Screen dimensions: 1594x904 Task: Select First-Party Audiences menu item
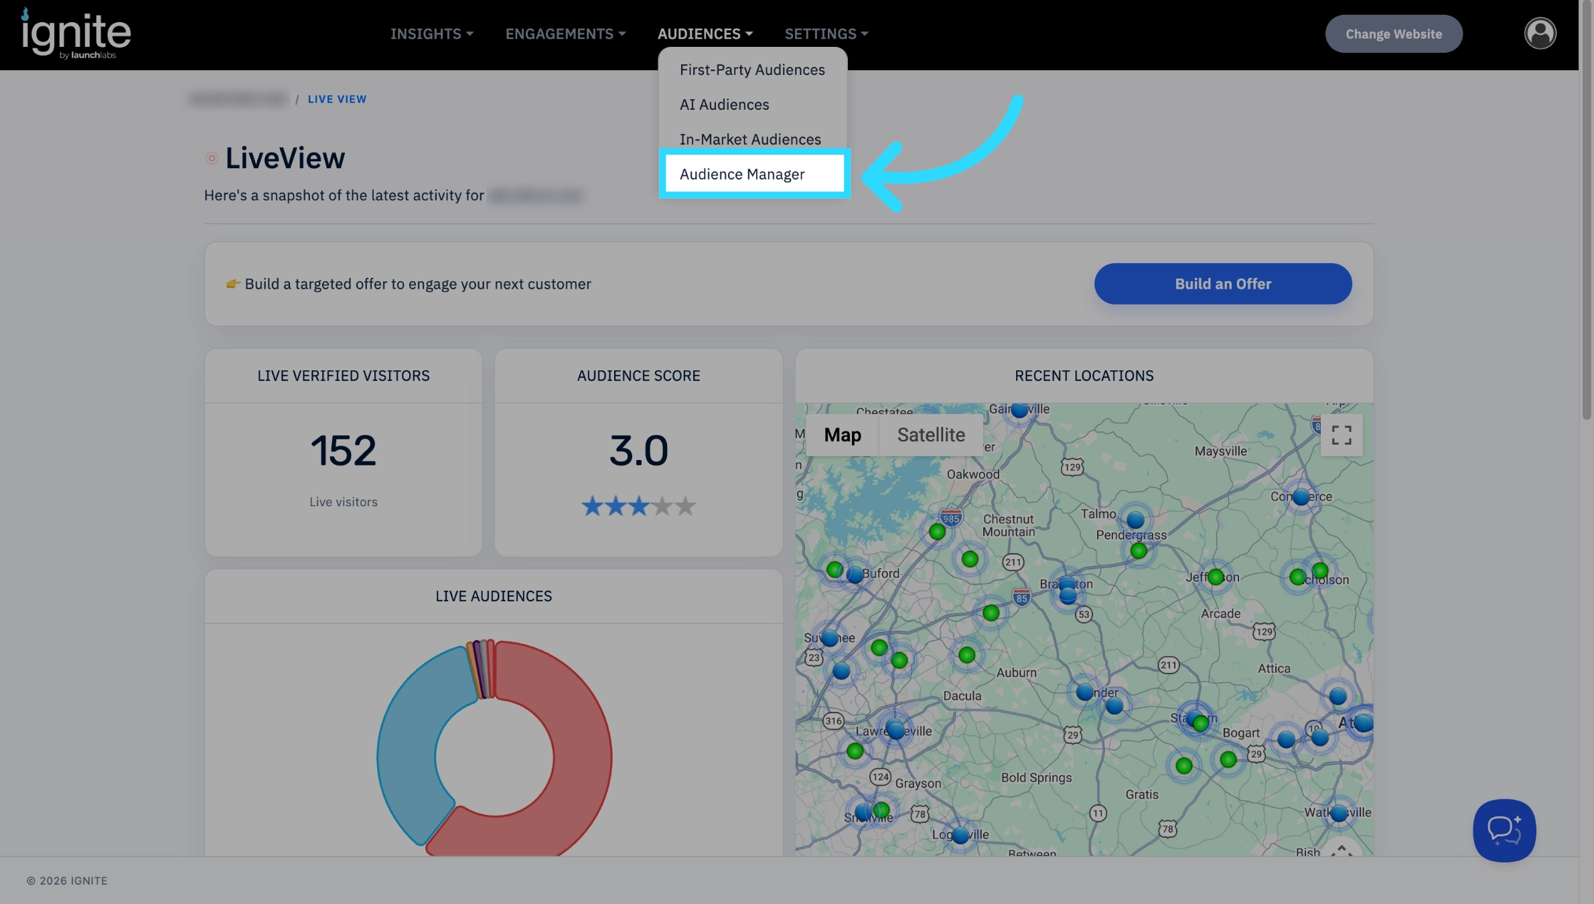pos(752,70)
